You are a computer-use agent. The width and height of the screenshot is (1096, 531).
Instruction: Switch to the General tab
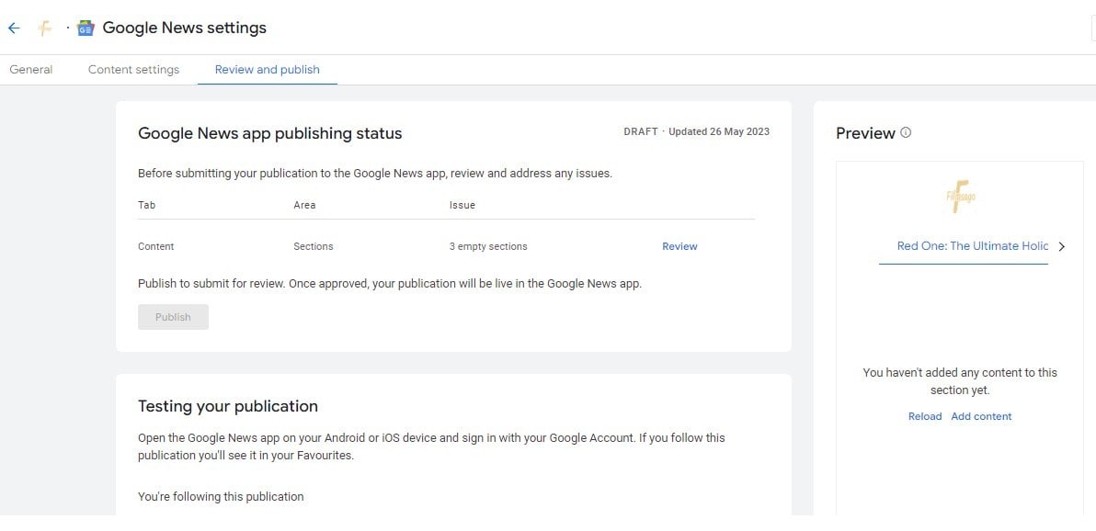tap(31, 70)
